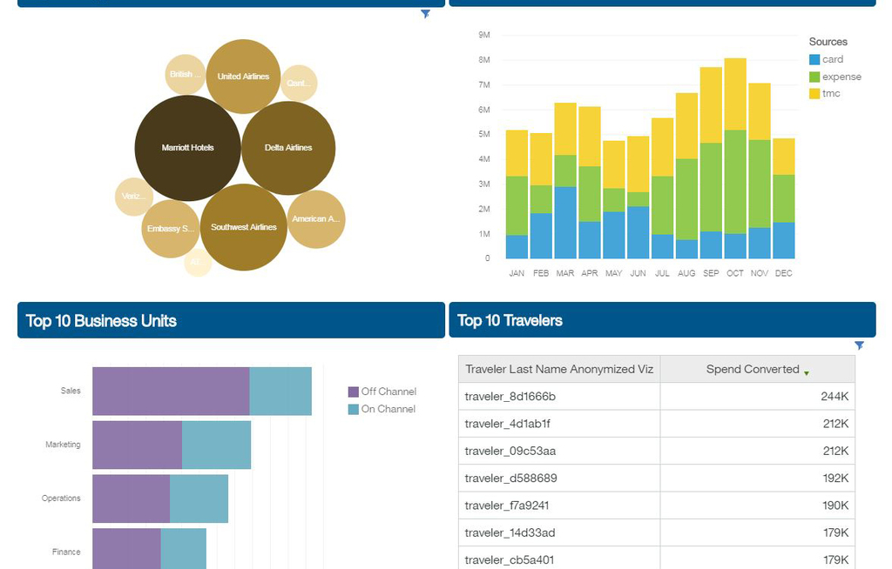The width and height of the screenshot is (892, 569).
Task: Click the purple Off Channel segment of Operations bar
Action: tap(131, 499)
